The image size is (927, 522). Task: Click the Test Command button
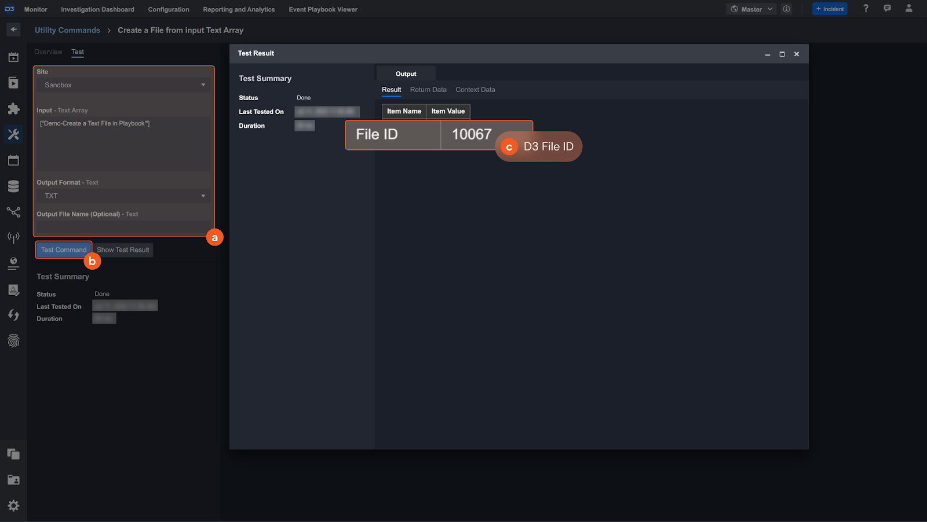(63, 250)
